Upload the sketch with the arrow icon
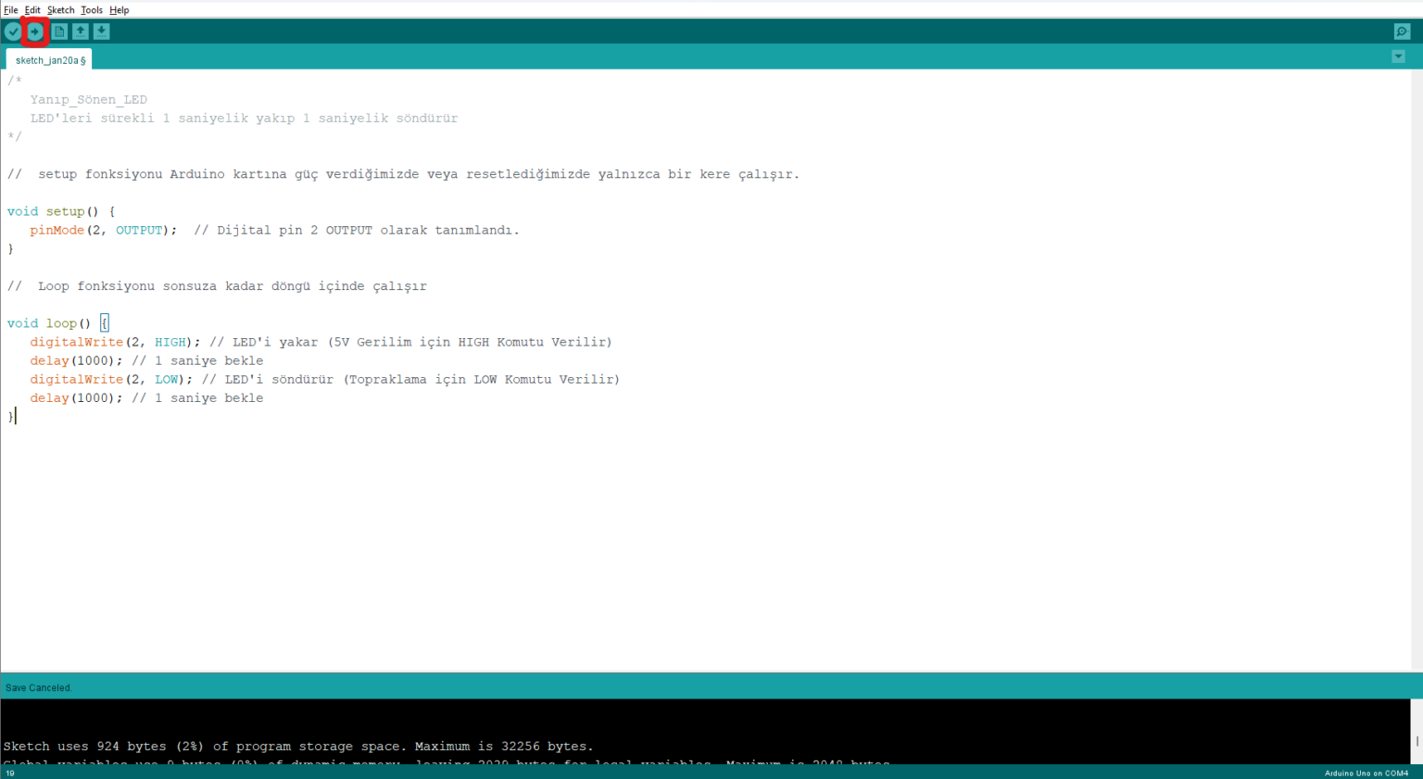 click(35, 31)
